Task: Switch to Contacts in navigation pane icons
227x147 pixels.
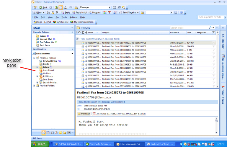Action: pyautogui.click(x=52, y=132)
